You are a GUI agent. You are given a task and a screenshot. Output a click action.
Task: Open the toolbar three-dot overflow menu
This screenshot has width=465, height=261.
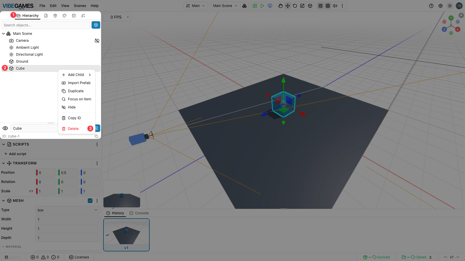coord(342,6)
